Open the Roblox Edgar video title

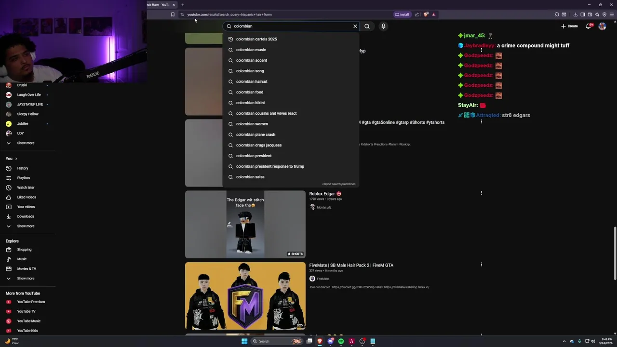(325, 194)
